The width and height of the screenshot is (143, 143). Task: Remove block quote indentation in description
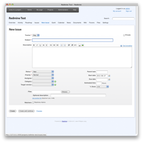pos(72,45)
